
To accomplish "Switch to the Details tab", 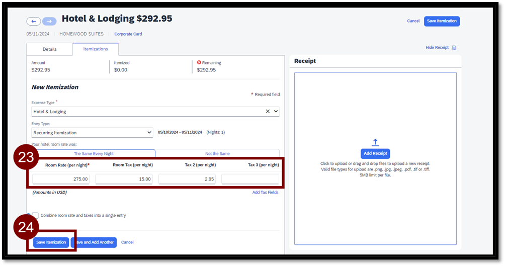I will click(x=50, y=49).
